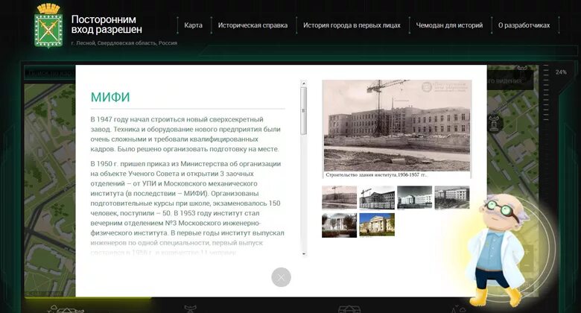581x313 pixels.
Task: Click scrollbar down arrow in text panel
Action: pos(304,253)
